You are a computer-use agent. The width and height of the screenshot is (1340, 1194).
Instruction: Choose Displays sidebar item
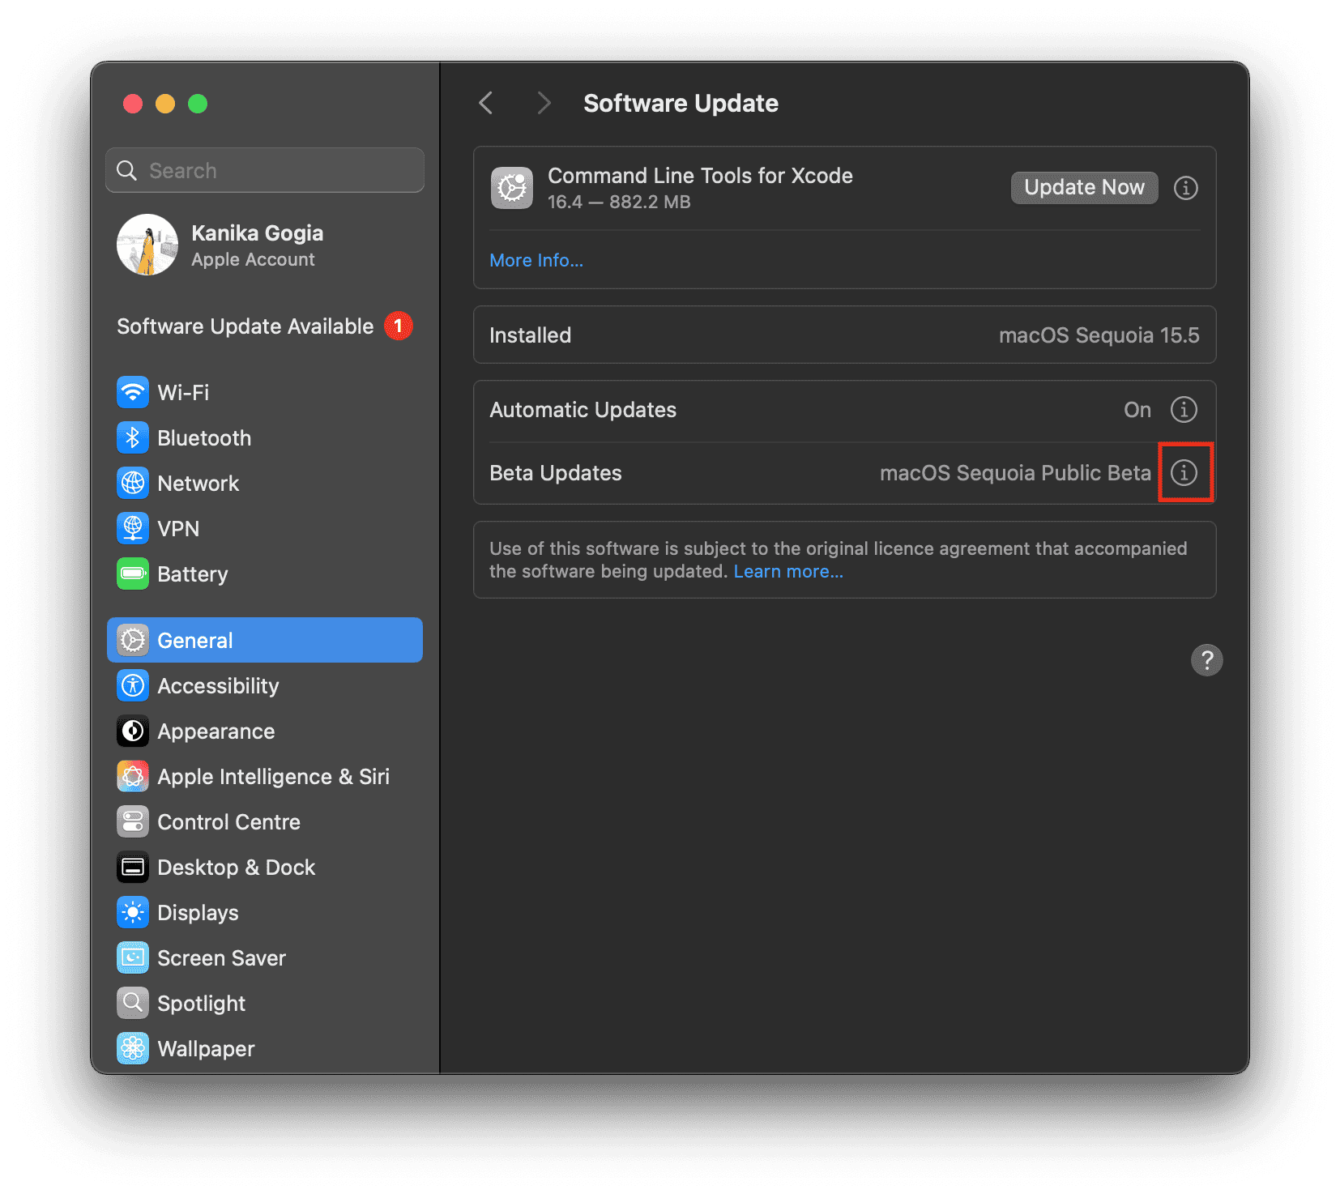264,912
